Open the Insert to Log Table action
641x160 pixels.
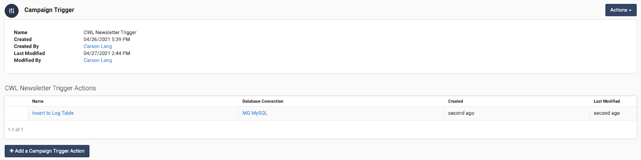click(53, 113)
